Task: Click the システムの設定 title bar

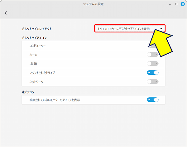Action: tap(93, 4)
